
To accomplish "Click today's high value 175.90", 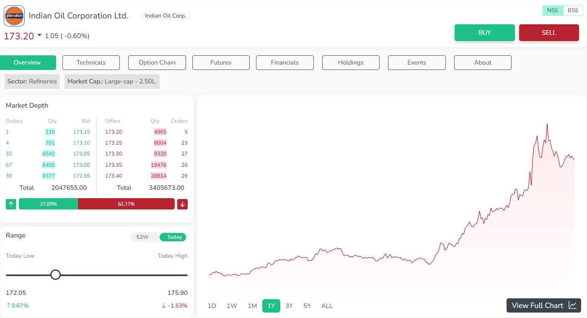I will click(177, 293).
